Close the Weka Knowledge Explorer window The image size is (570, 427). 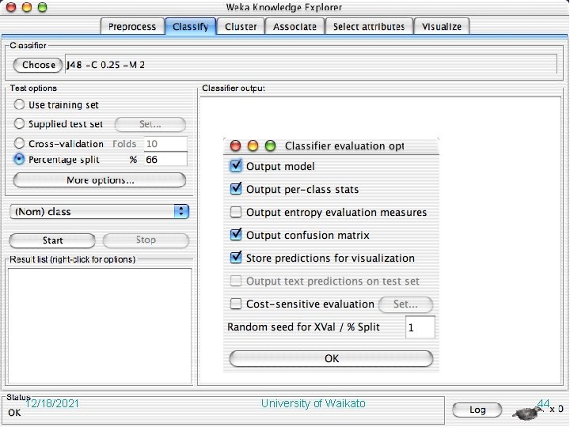coord(11,7)
